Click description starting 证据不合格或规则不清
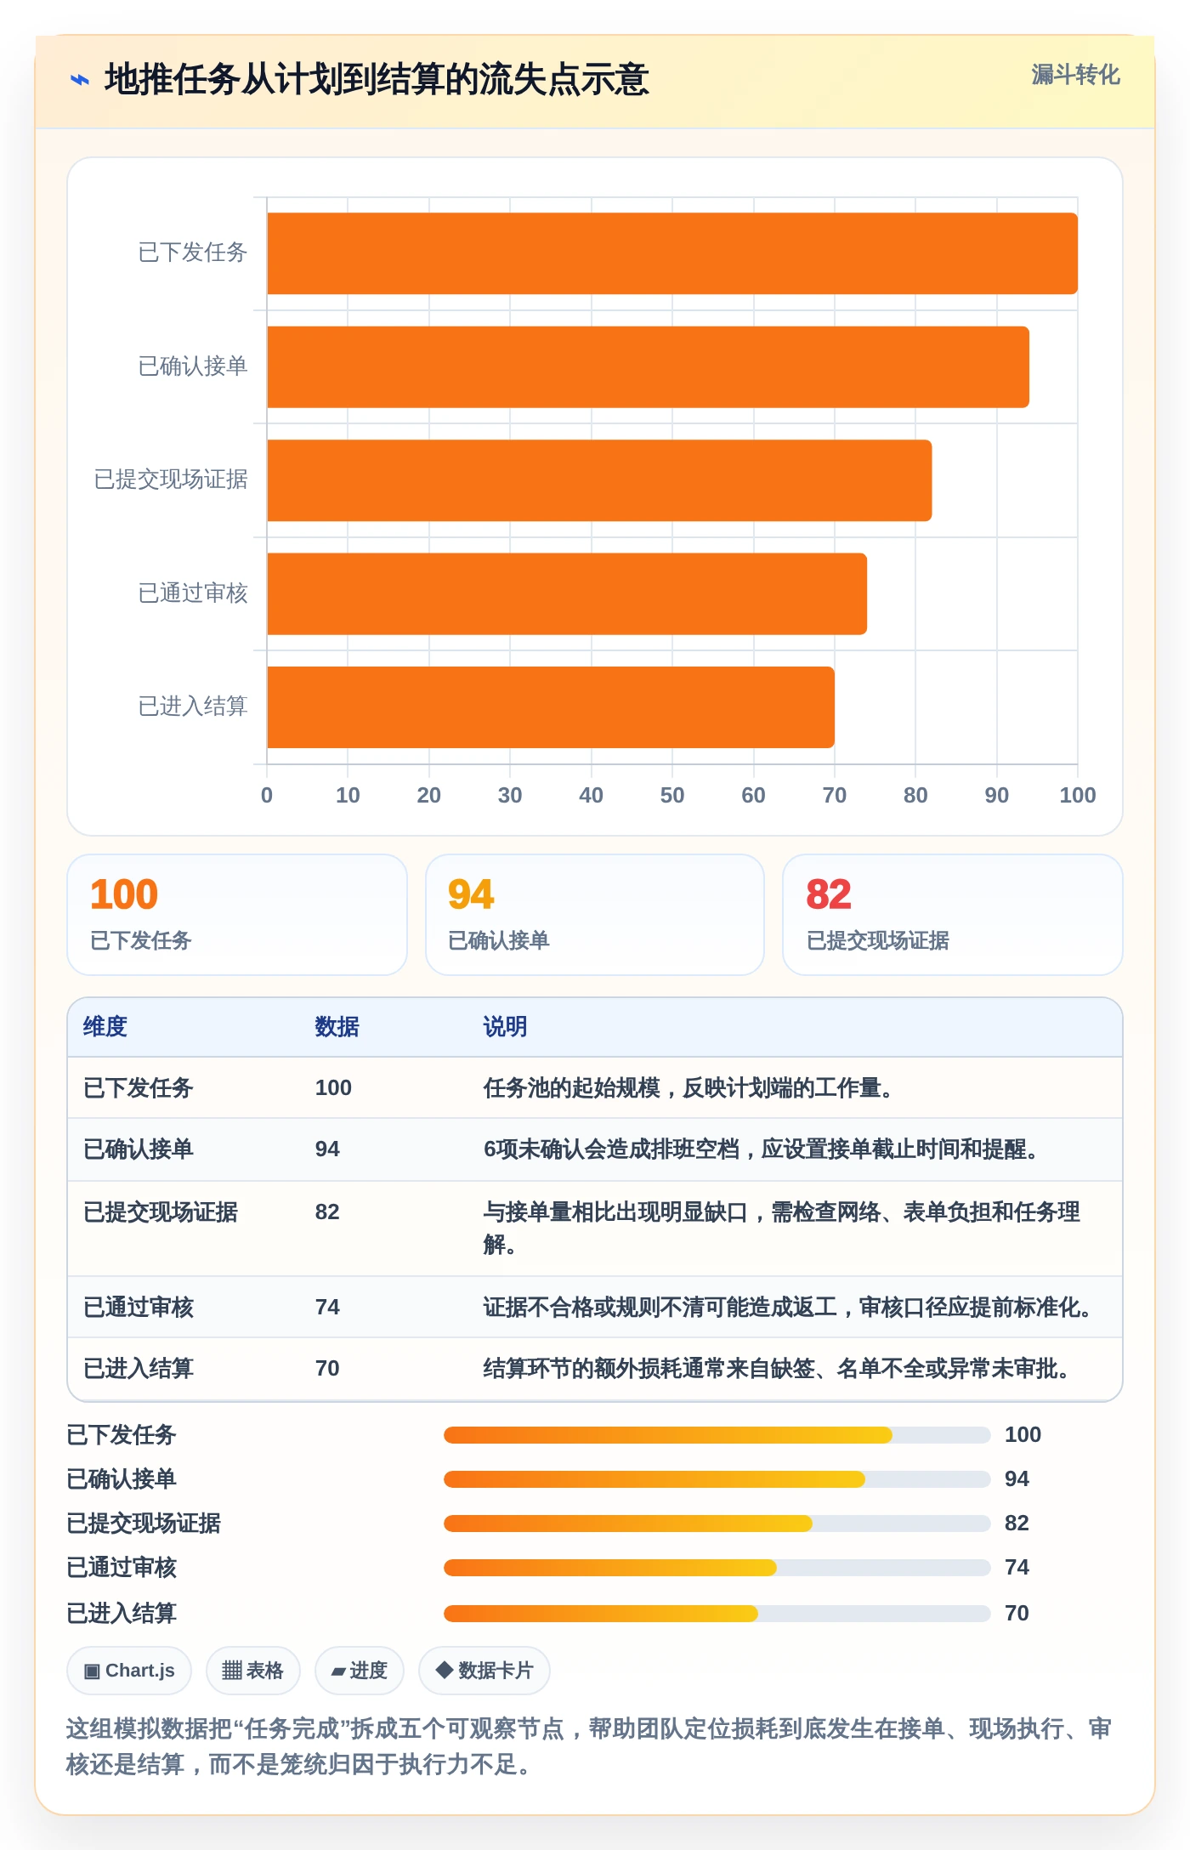Image resolution: width=1190 pixels, height=1850 pixels. 787,1307
